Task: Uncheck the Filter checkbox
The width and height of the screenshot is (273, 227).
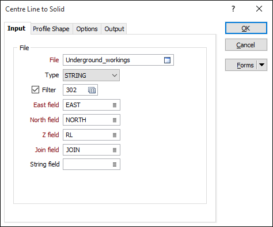Action: [x=35, y=90]
